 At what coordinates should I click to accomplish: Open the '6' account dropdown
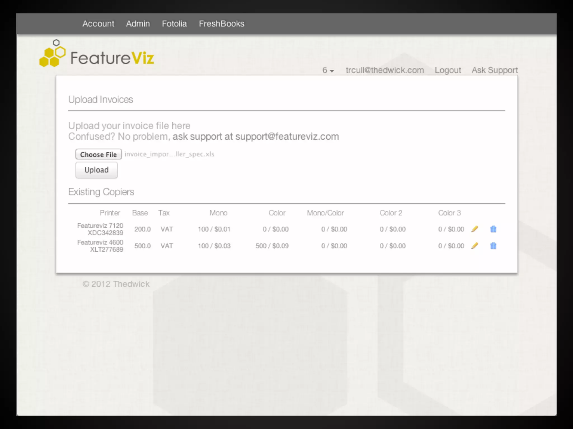coord(328,70)
